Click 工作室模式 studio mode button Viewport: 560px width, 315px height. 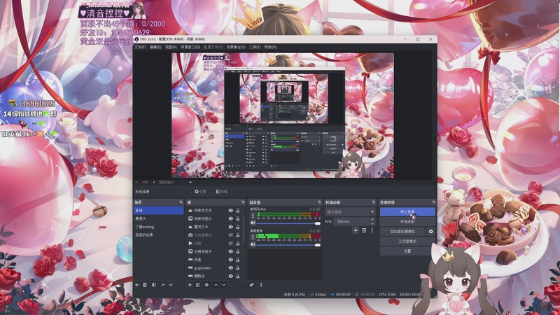407,241
